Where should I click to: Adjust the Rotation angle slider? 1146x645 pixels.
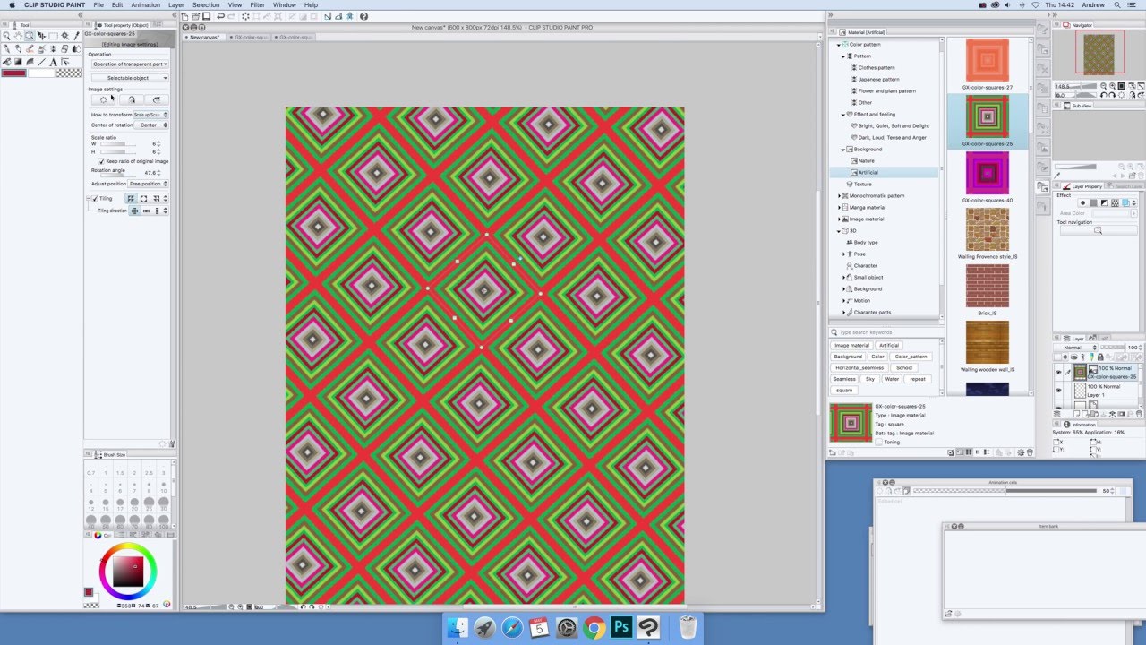click(117, 176)
